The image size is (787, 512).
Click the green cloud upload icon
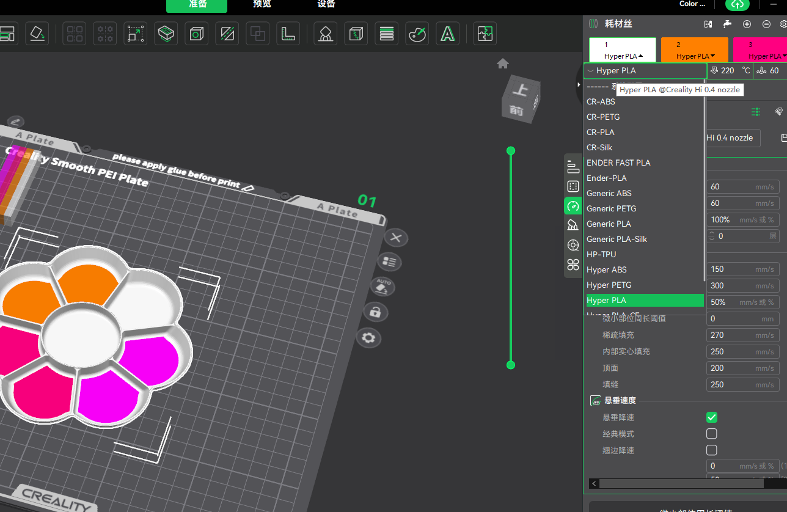pos(738,4)
